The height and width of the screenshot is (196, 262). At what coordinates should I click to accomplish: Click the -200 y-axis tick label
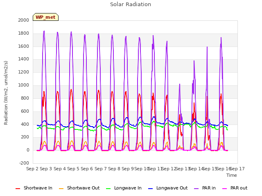coord(24,163)
